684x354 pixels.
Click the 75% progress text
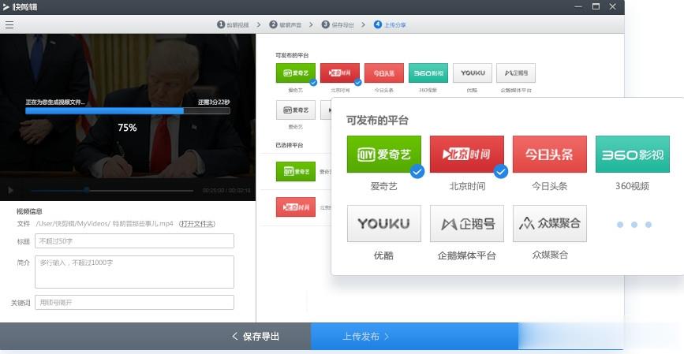(x=127, y=127)
